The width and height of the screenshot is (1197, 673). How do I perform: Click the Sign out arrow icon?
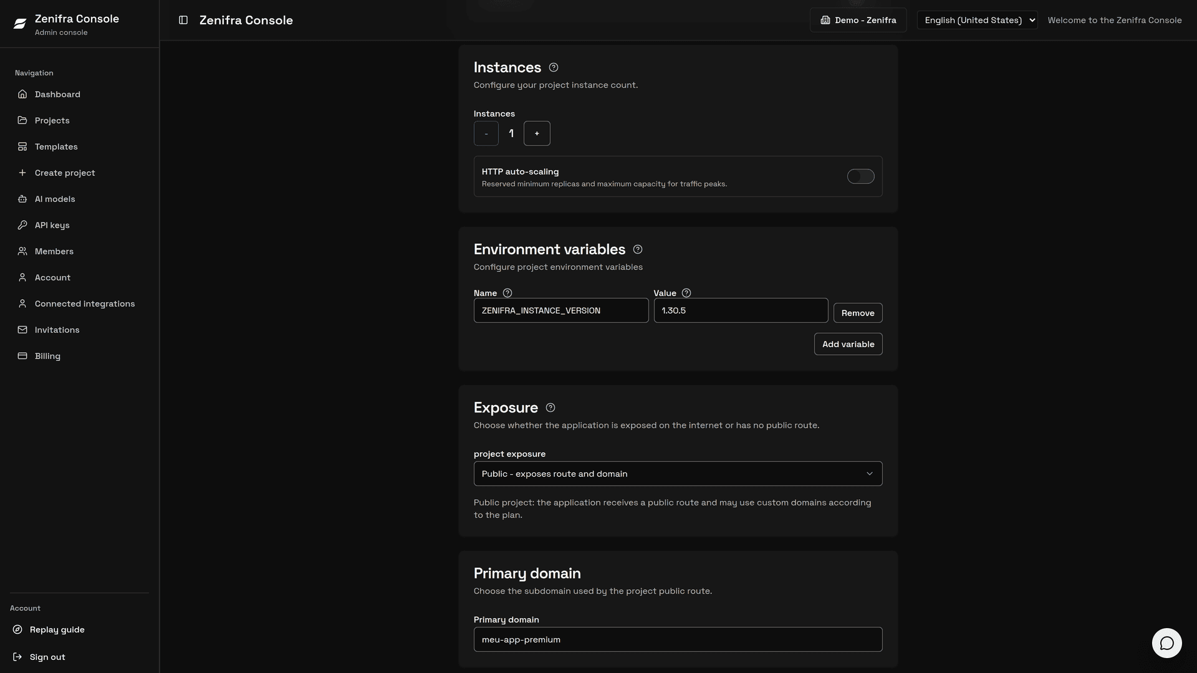pyautogui.click(x=17, y=657)
